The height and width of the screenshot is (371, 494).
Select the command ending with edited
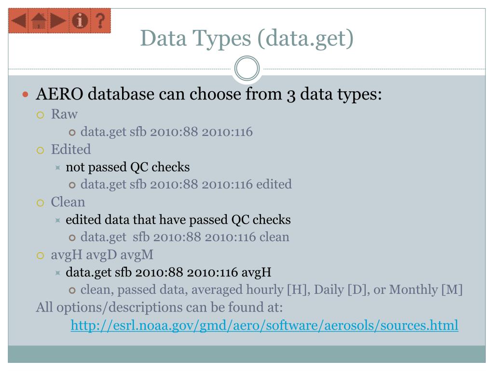[186, 184]
